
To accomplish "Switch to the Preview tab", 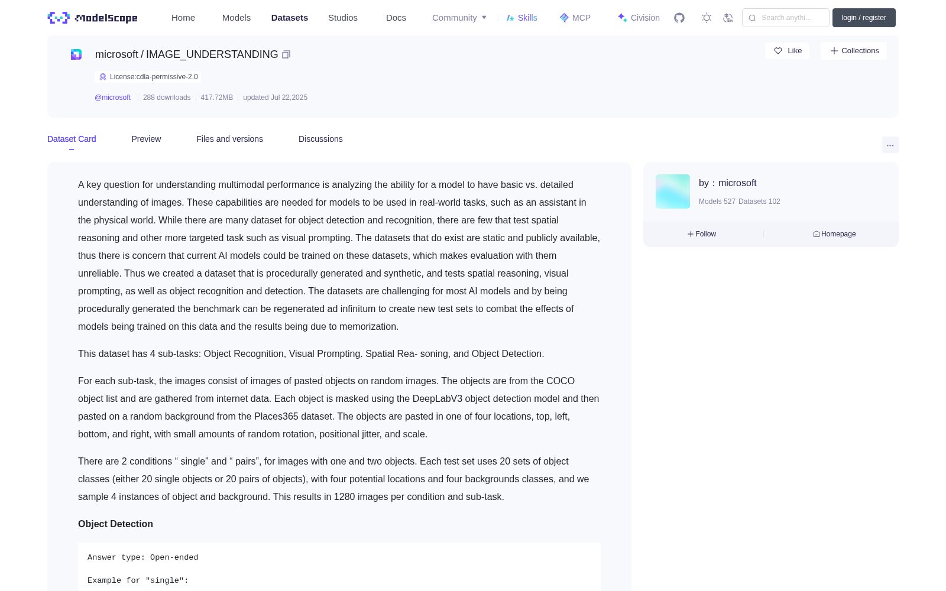I will click(x=146, y=139).
